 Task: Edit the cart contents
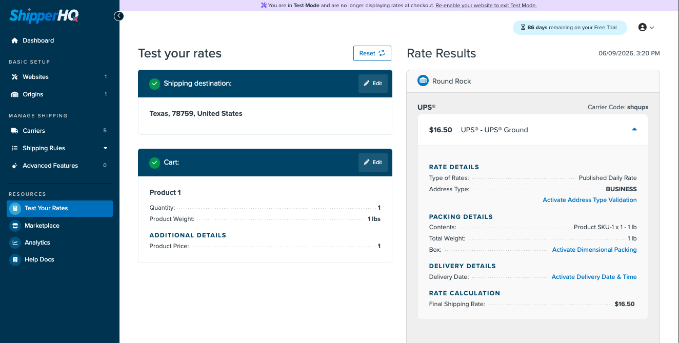click(373, 163)
